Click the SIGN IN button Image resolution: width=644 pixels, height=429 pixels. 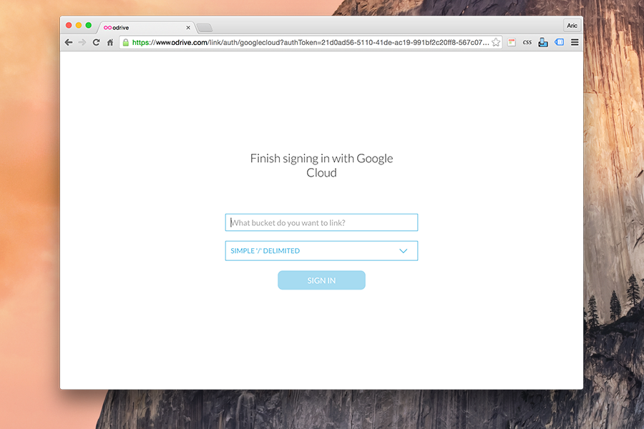321,280
